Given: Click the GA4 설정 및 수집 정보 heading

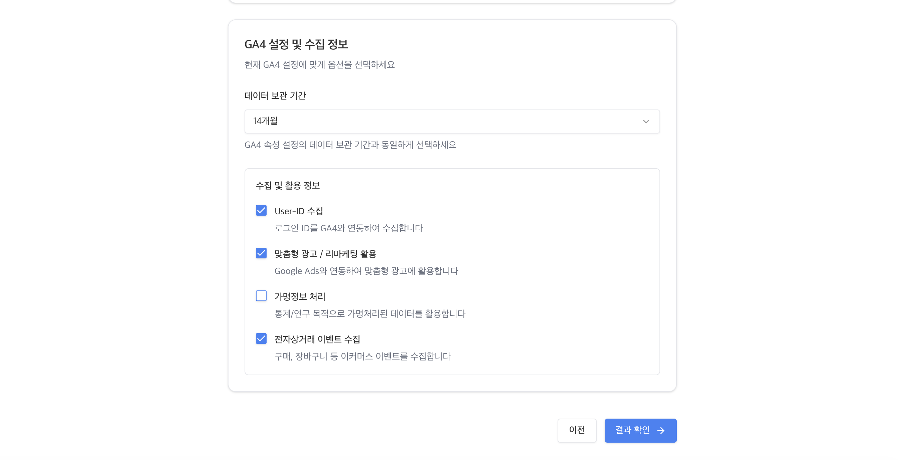Looking at the screenshot, I should point(296,44).
